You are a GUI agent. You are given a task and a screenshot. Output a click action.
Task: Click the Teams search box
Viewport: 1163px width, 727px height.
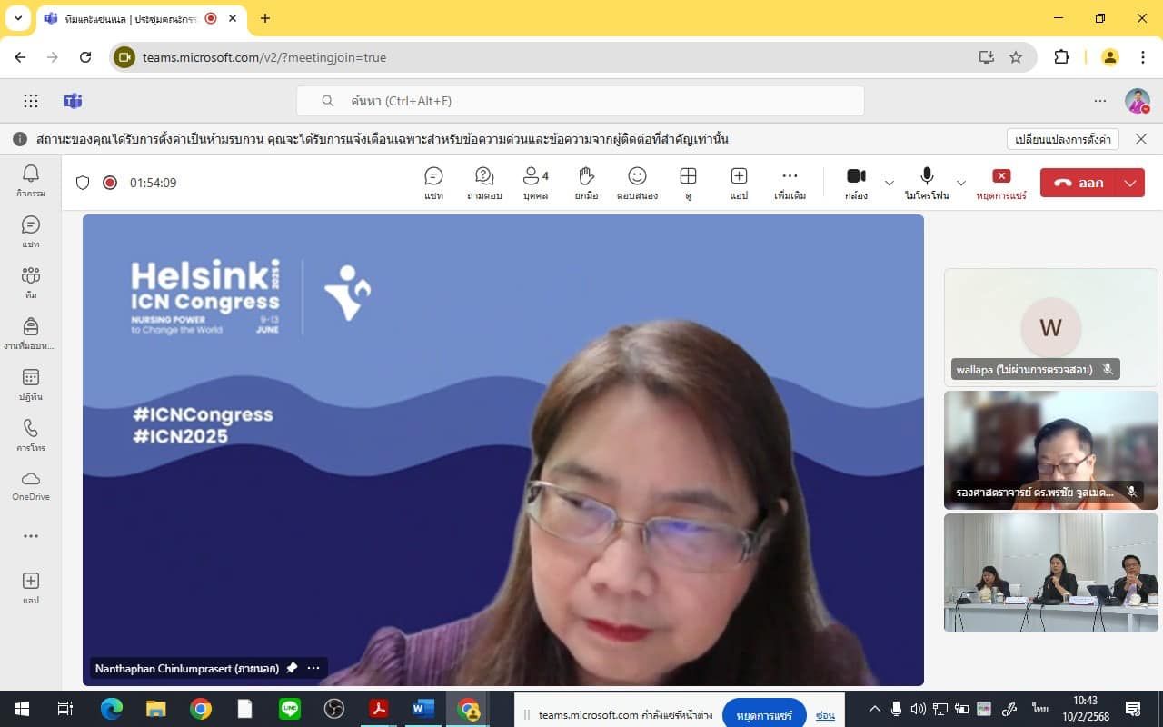(580, 101)
